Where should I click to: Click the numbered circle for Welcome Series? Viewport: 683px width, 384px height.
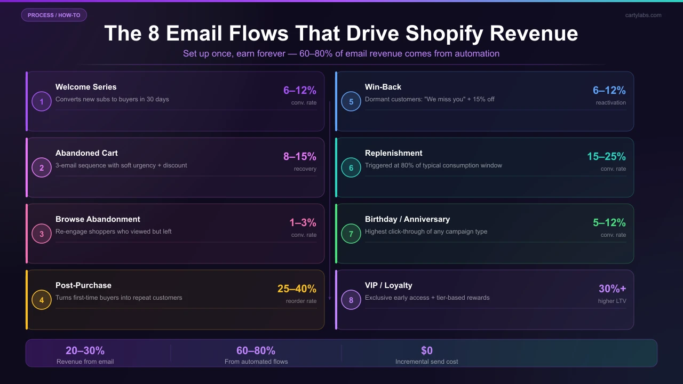[42, 101]
